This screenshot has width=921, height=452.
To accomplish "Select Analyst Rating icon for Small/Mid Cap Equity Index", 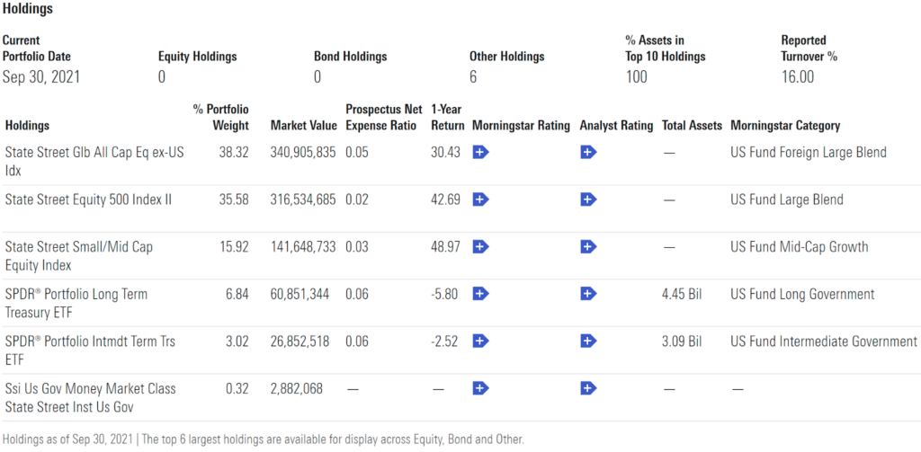I will pos(588,246).
